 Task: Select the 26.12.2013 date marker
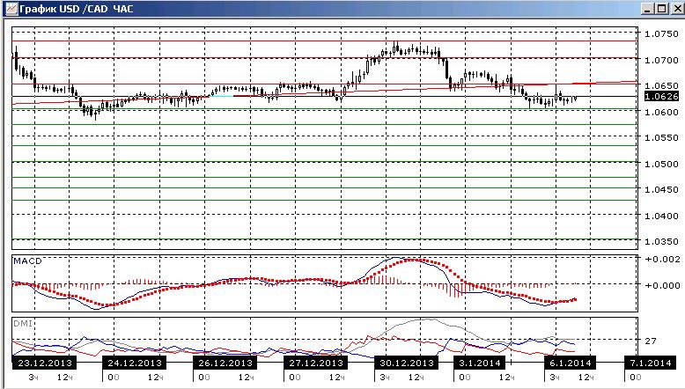225,363
